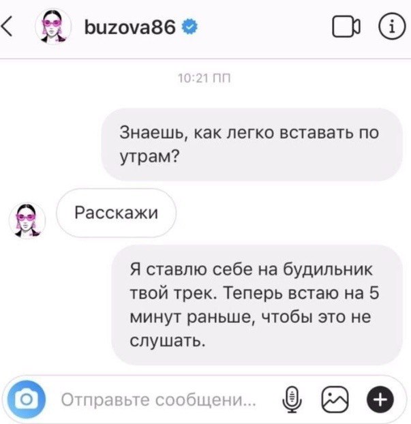Tap the word "утрам?" in first message

(149, 156)
